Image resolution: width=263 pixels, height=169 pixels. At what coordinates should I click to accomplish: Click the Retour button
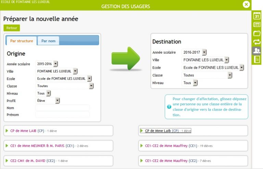pos(12,28)
